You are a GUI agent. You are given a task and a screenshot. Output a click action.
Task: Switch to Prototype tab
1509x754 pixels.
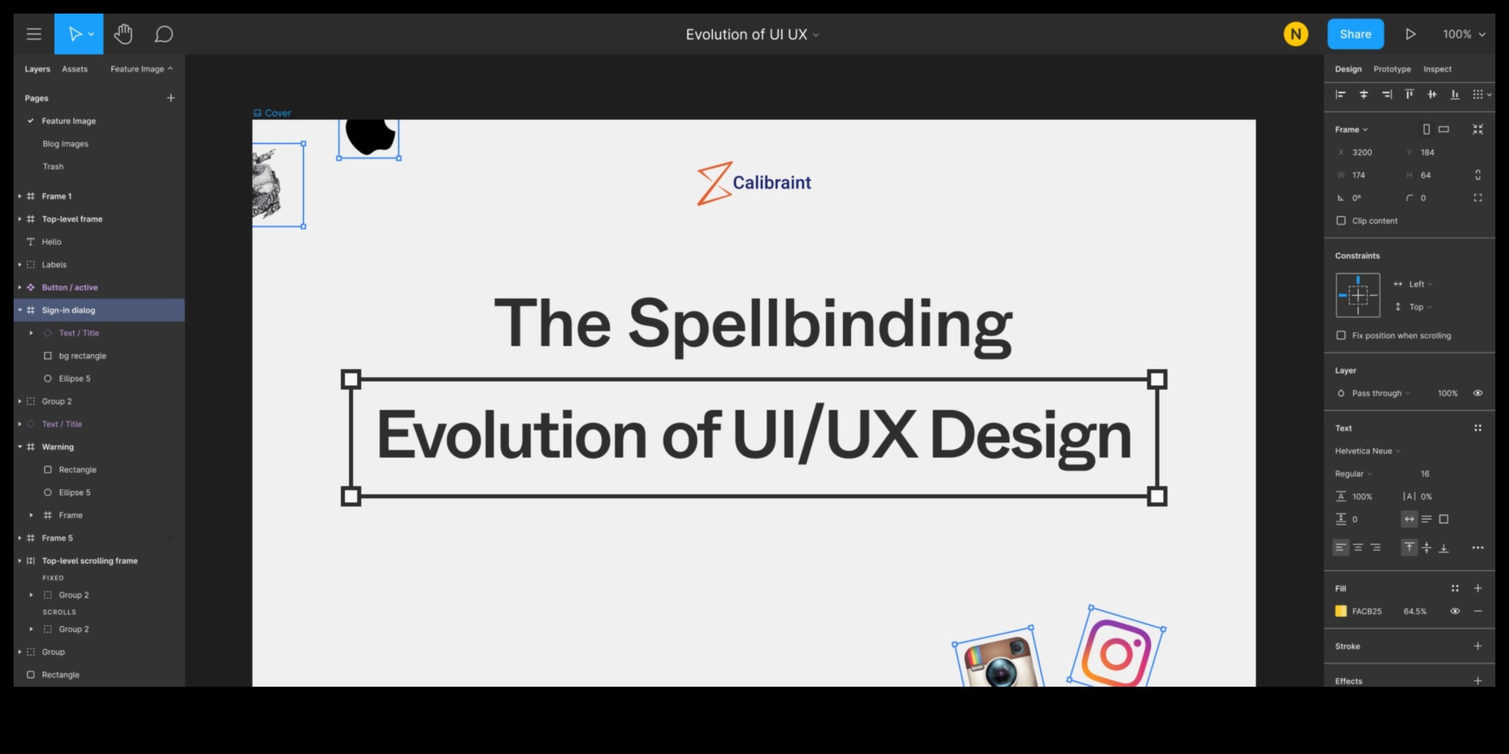point(1393,68)
